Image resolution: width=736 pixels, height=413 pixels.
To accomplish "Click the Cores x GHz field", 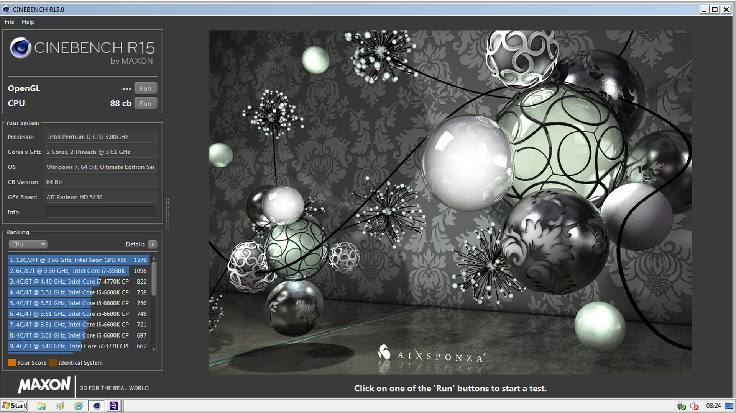I will 100,152.
